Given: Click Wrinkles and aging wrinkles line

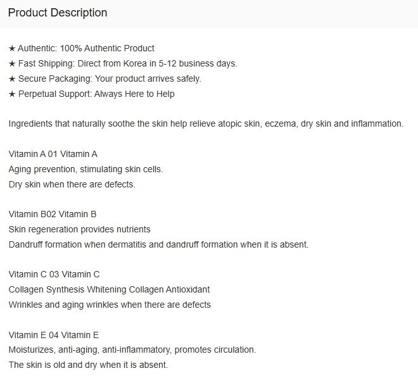Looking at the screenshot, I should click(110, 305).
